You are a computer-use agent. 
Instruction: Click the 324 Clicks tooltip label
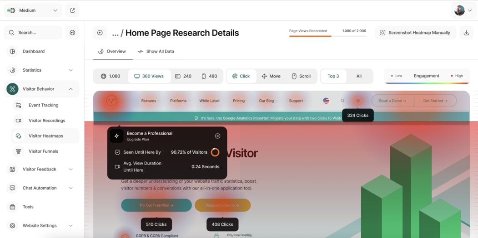pyautogui.click(x=358, y=116)
